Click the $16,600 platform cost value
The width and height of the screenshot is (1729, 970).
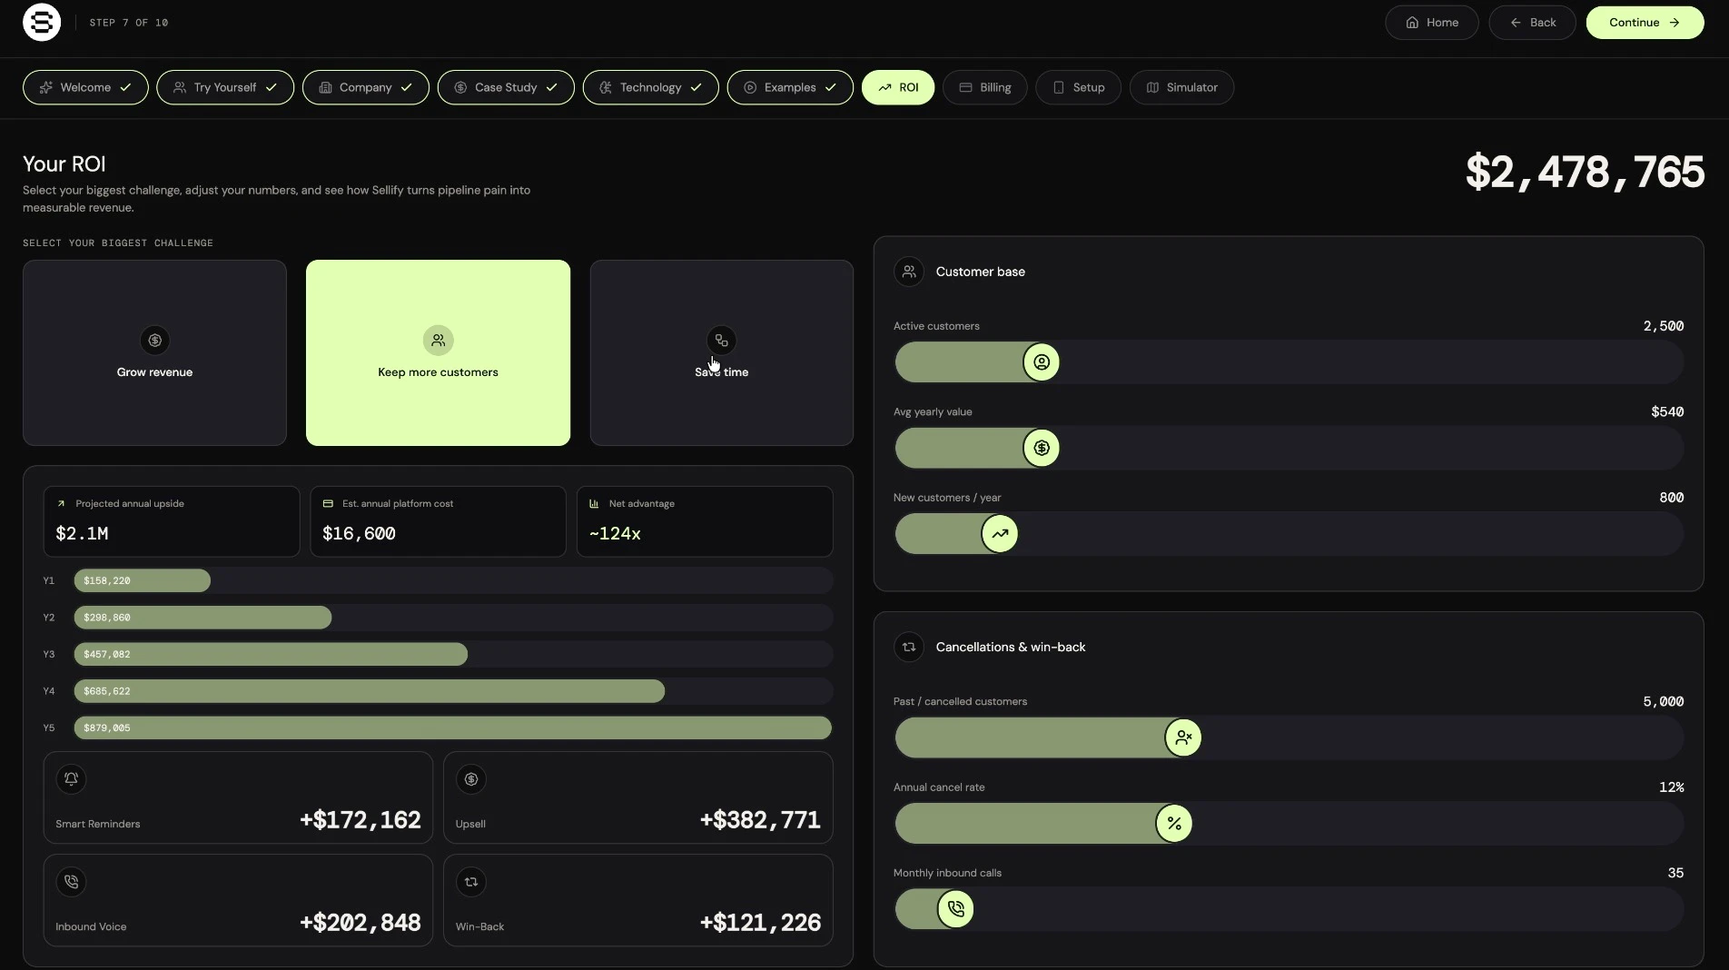click(x=359, y=533)
